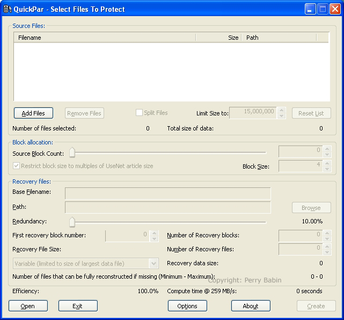344x320 pixels.
Task: Decrease Number of Recovery files
Action: pyautogui.click(x=327, y=252)
